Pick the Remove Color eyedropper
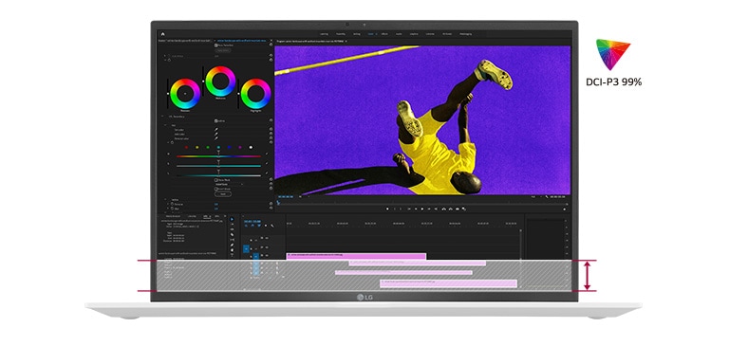This screenshot has width=729, height=364. tap(216, 138)
